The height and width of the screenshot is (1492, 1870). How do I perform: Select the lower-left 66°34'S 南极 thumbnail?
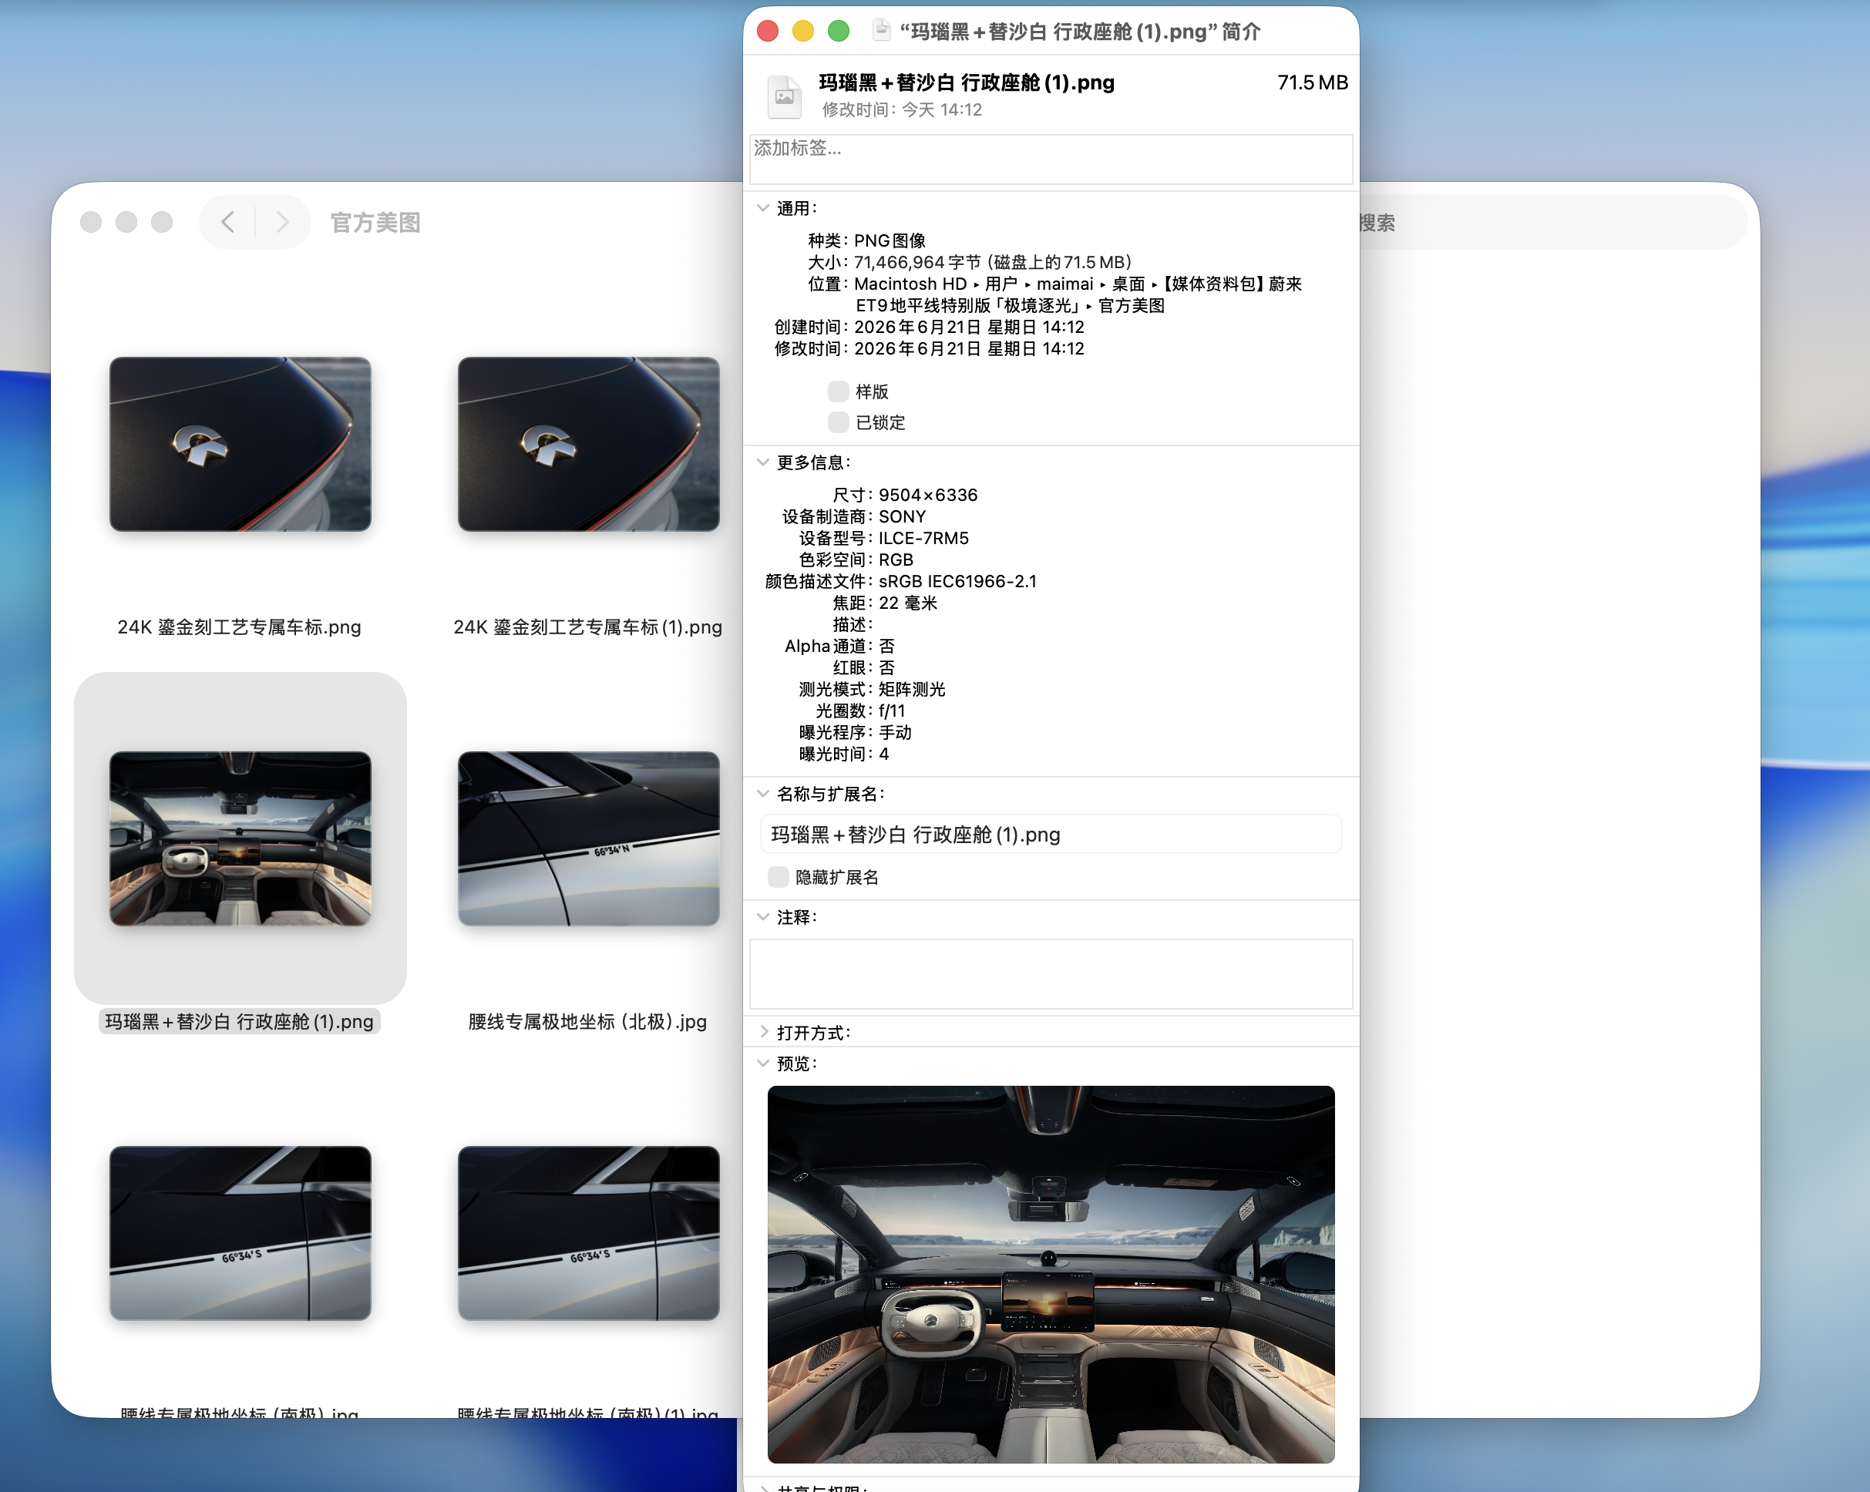point(240,1233)
